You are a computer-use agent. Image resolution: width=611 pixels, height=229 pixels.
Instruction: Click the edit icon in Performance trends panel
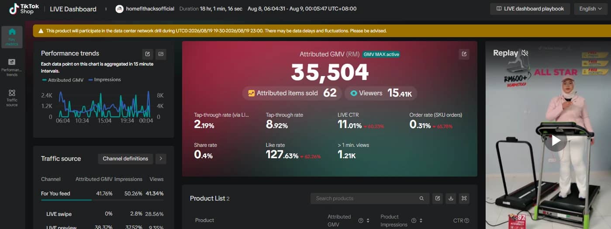(148, 54)
